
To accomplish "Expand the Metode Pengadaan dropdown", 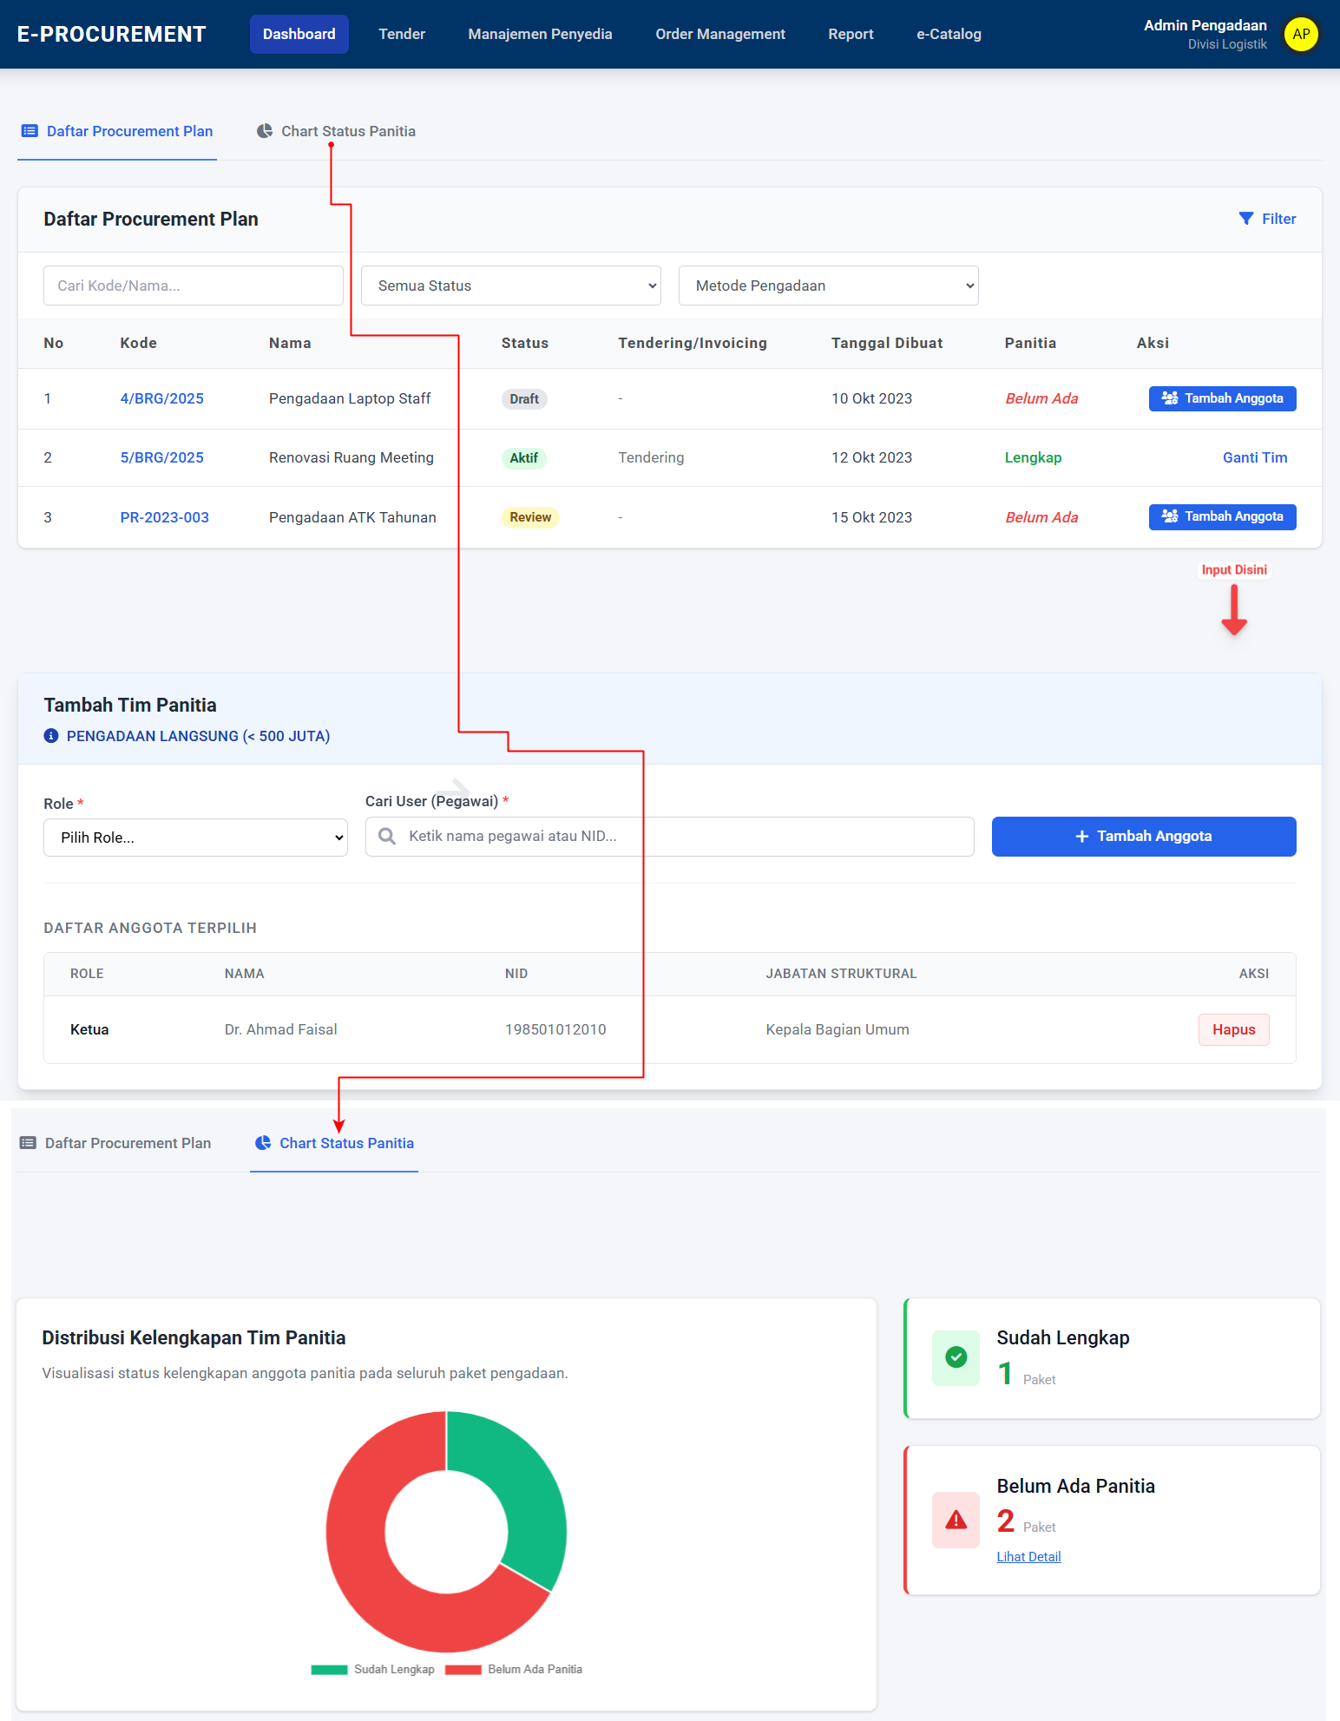I will click(x=828, y=286).
